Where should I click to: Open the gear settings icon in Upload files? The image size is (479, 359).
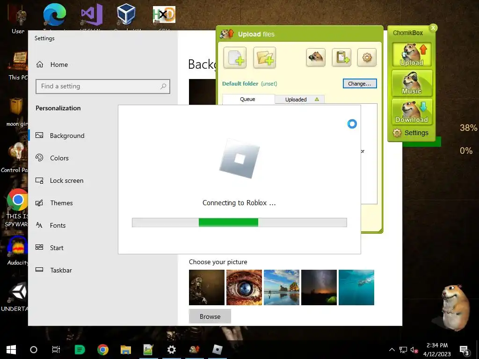[x=367, y=57]
